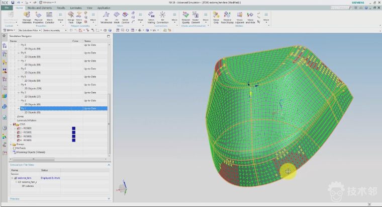Image resolution: width=382 pixels, height=207 pixels.
Task: Open the Laminates ribbon tab
Action: point(75,8)
